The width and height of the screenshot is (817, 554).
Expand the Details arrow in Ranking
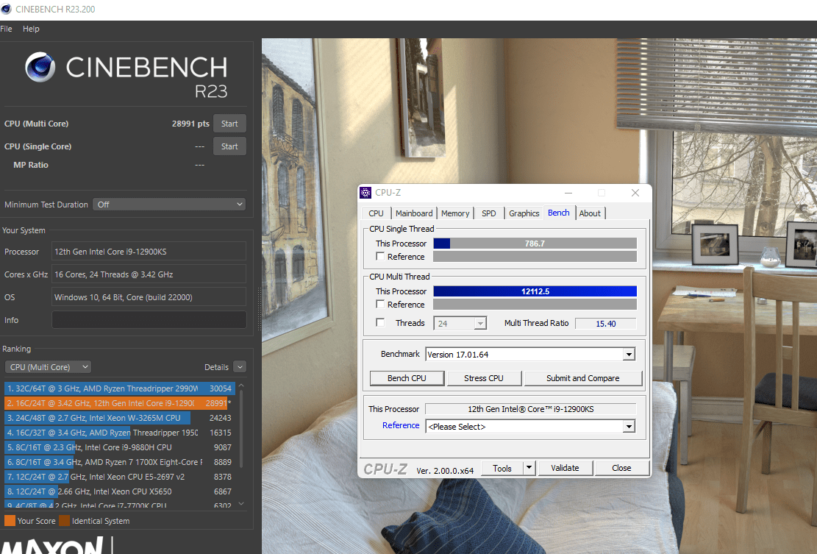240,367
